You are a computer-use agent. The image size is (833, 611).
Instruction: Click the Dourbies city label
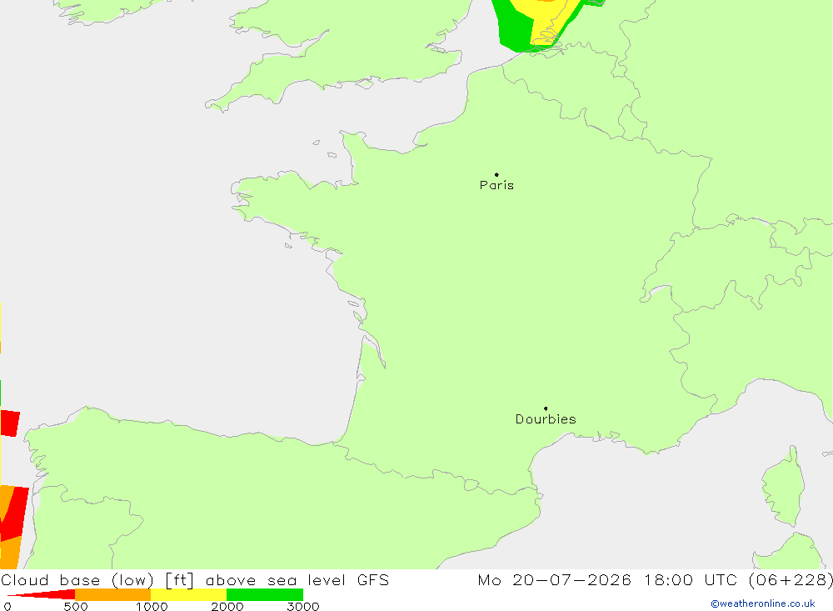tap(546, 419)
